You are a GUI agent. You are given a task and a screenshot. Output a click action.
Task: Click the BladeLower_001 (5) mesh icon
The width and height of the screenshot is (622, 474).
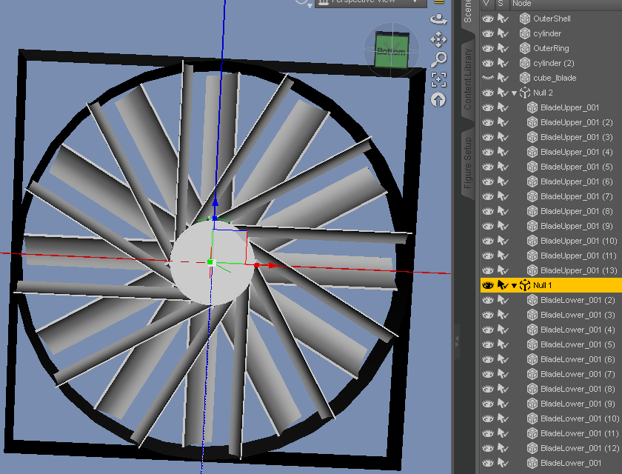pos(532,344)
